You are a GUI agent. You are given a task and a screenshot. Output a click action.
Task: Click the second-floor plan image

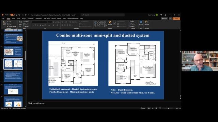[134, 63]
